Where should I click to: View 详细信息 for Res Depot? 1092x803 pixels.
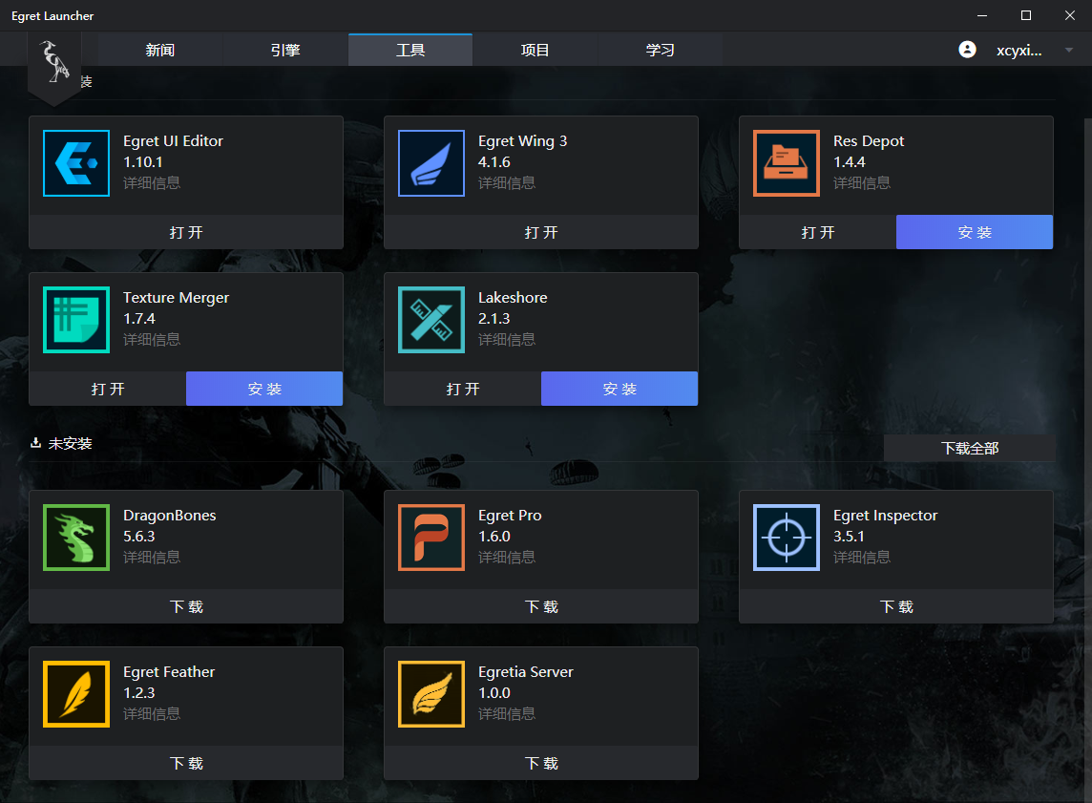(862, 183)
